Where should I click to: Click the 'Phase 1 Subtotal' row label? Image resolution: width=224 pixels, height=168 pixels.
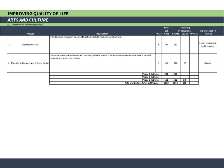tap(151, 74)
